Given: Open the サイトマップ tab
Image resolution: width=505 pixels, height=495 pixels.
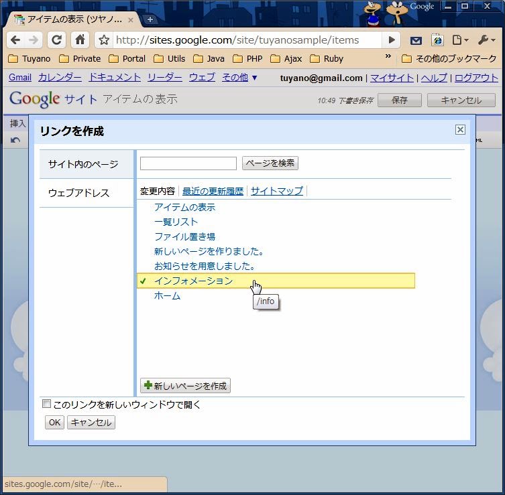Looking at the screenshot, I should [x=276, y=191].
